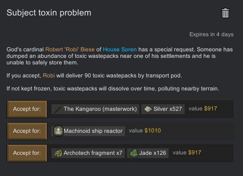The width and height of the screenshot is (243, 176).
Task: Click the Archotech fragment icon
Action: coord(58,153)
